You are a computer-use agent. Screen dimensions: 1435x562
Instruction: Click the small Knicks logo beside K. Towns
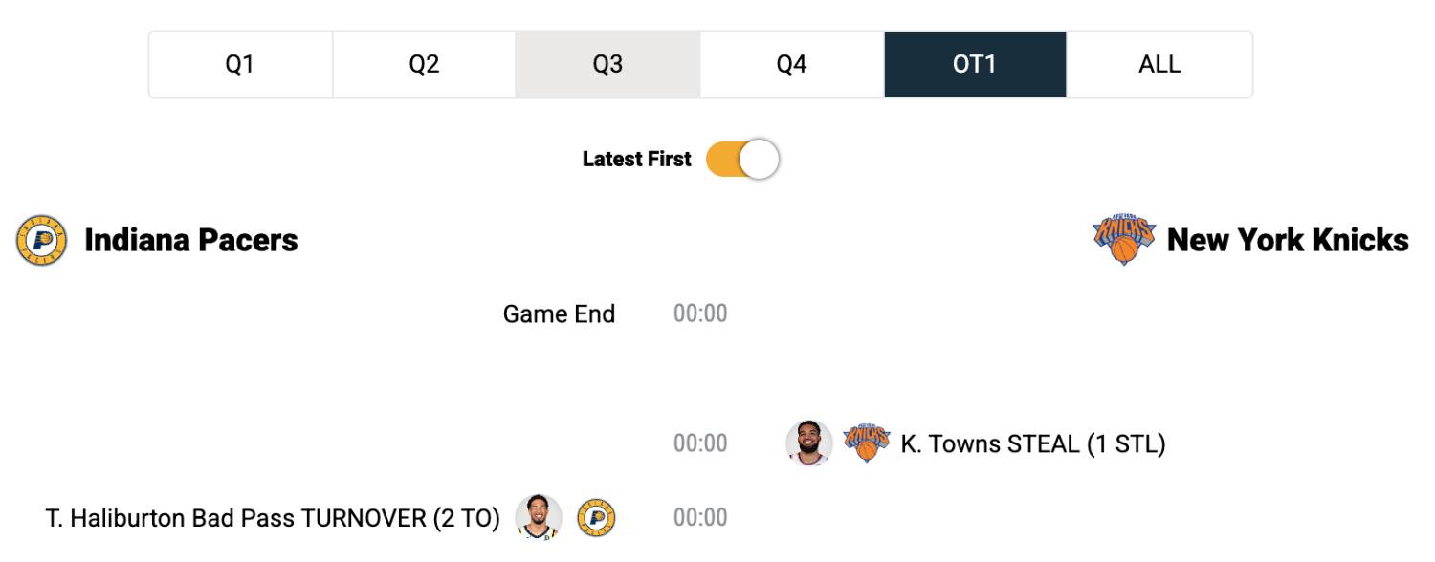867,443
